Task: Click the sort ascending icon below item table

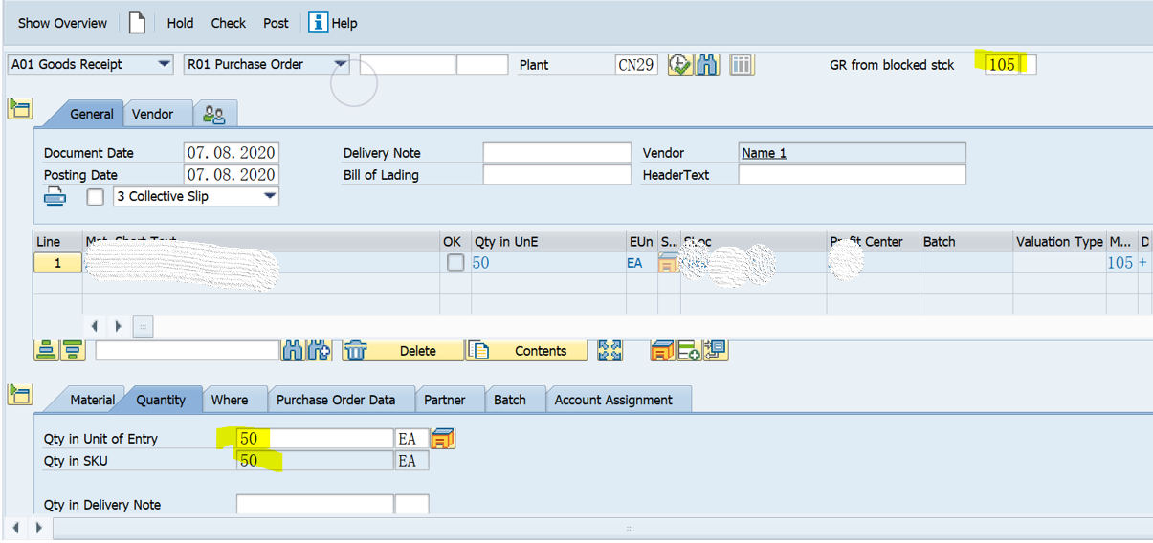Action: (46, 351)
